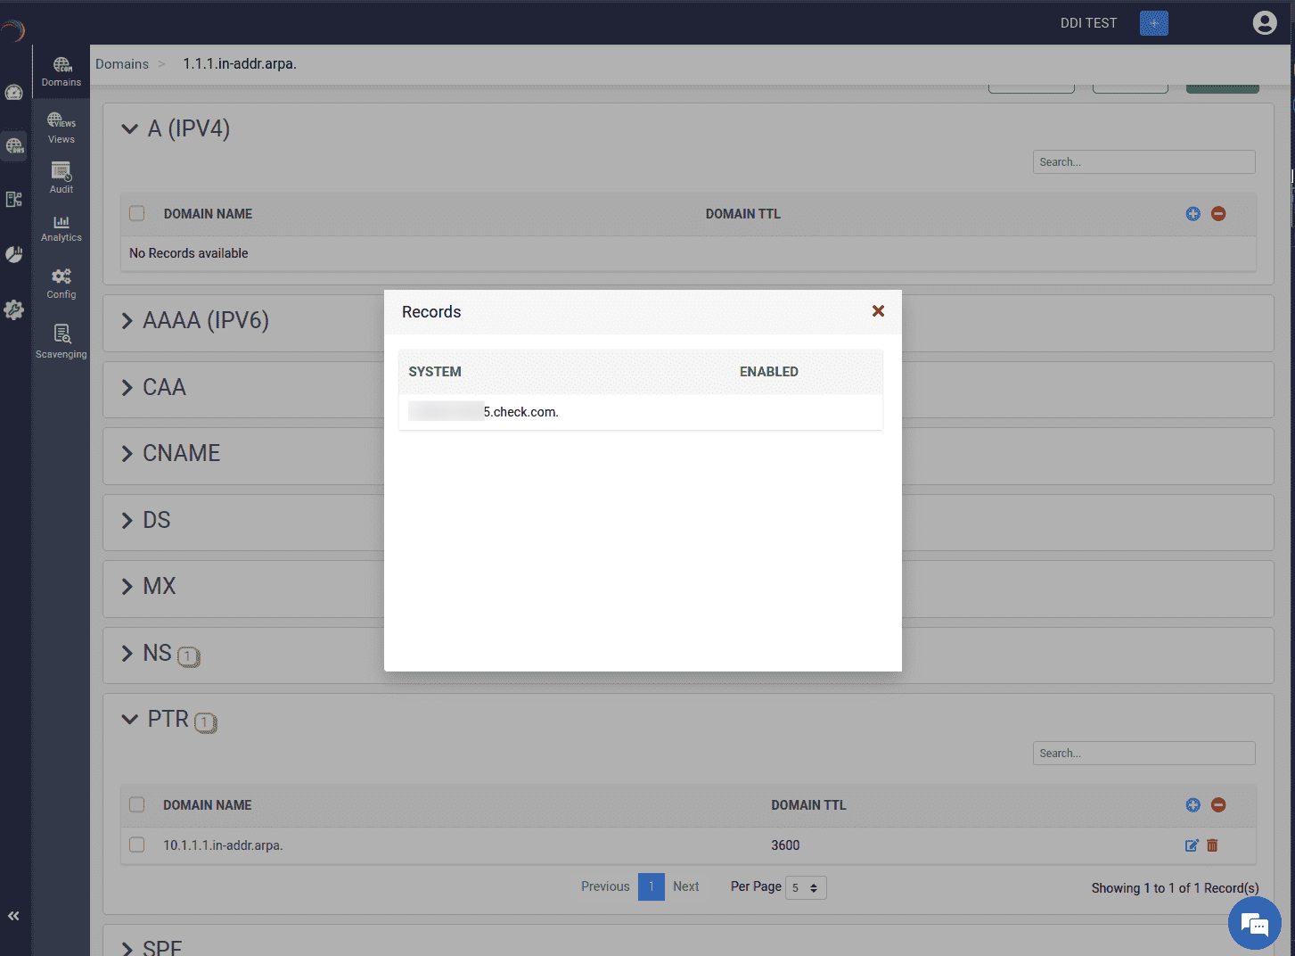Screen dimensions: 1295x956
Task: Collapse the sidebar with double-arrow icon
Action: [13, 916]
